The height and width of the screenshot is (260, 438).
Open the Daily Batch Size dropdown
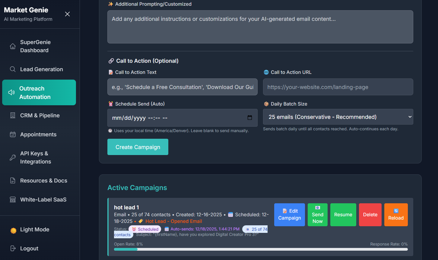(x=338, y=117)
